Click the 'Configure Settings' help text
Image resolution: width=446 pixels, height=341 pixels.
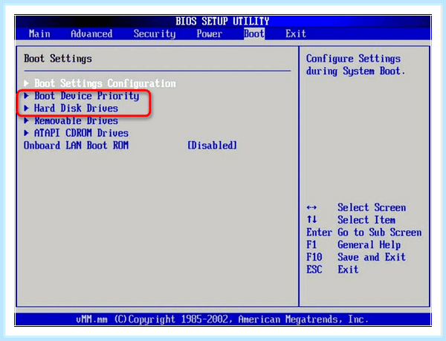(353, 59)
